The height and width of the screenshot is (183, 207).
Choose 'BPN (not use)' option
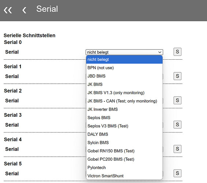click(124, 68)
